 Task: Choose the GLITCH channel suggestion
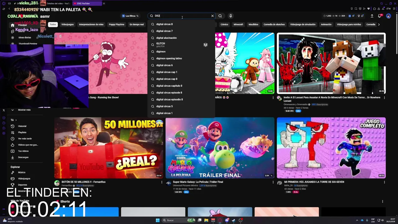(181, 45)
